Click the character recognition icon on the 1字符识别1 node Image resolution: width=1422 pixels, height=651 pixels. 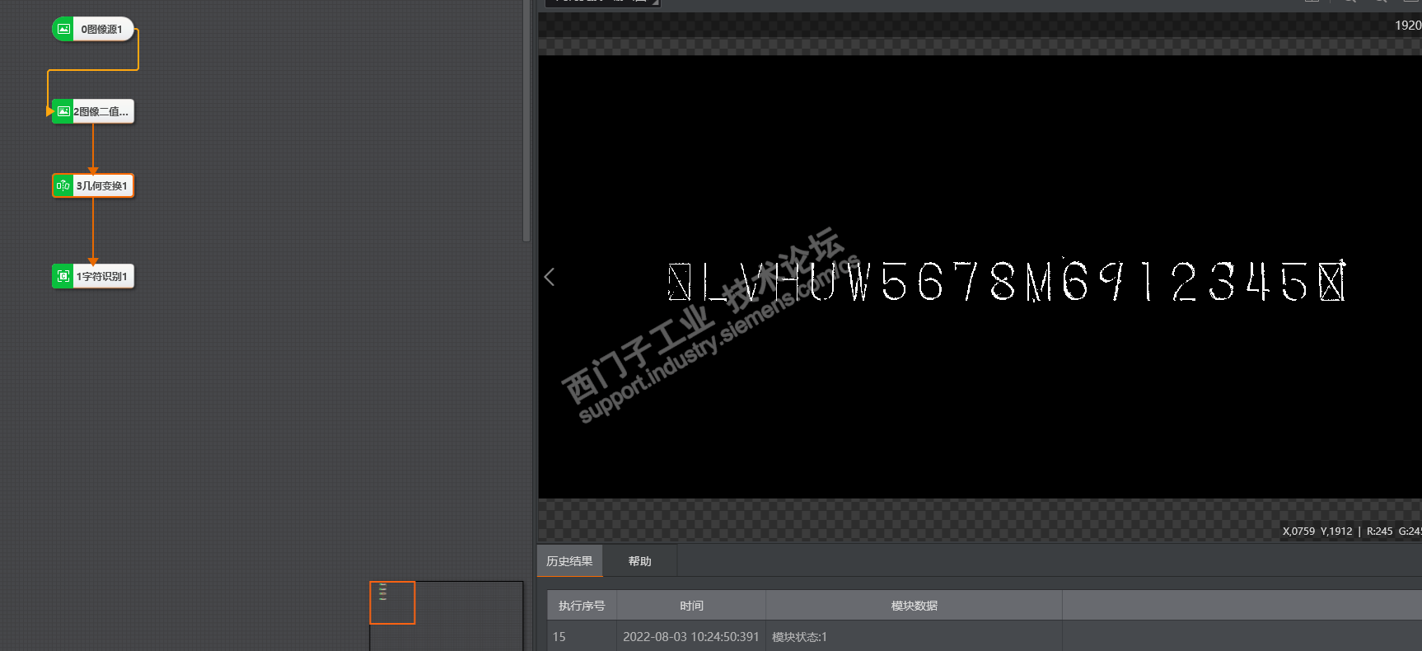(63, 276)
